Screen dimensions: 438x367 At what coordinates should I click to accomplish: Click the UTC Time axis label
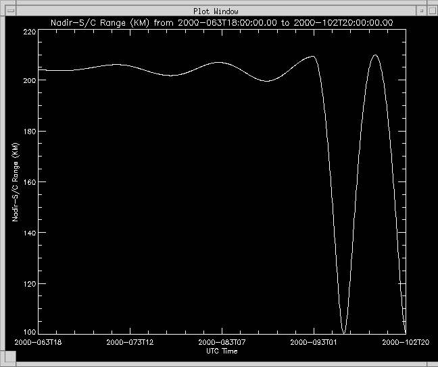222,351
